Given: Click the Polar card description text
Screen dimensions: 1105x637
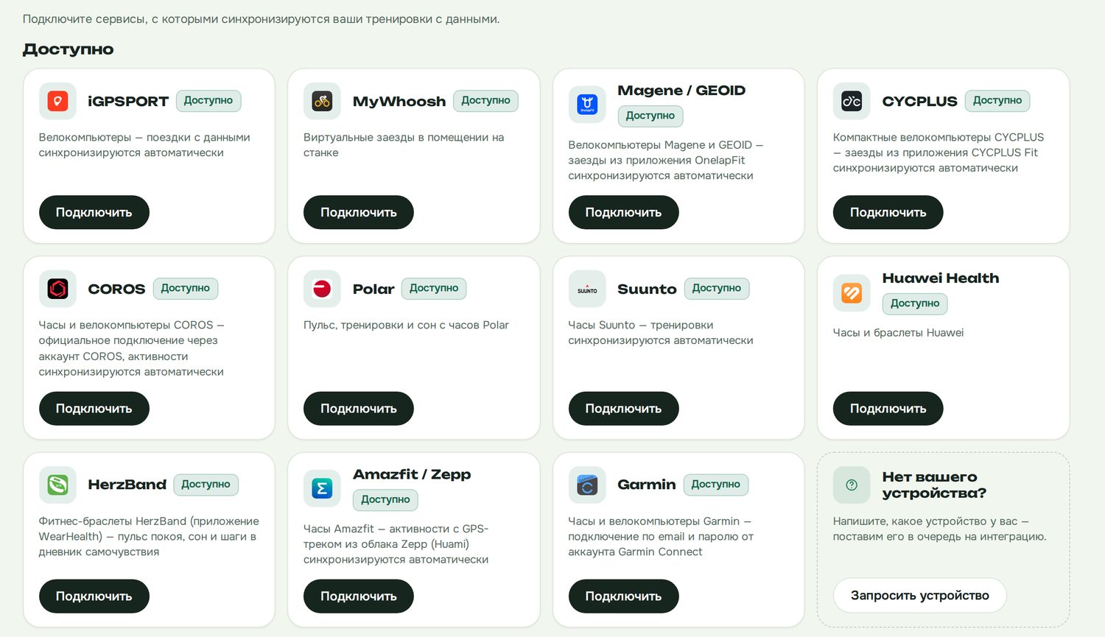Looking at the screenshot, I should coord(406,325).
